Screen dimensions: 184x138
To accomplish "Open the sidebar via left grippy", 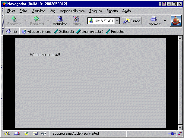I will point(2,83).
